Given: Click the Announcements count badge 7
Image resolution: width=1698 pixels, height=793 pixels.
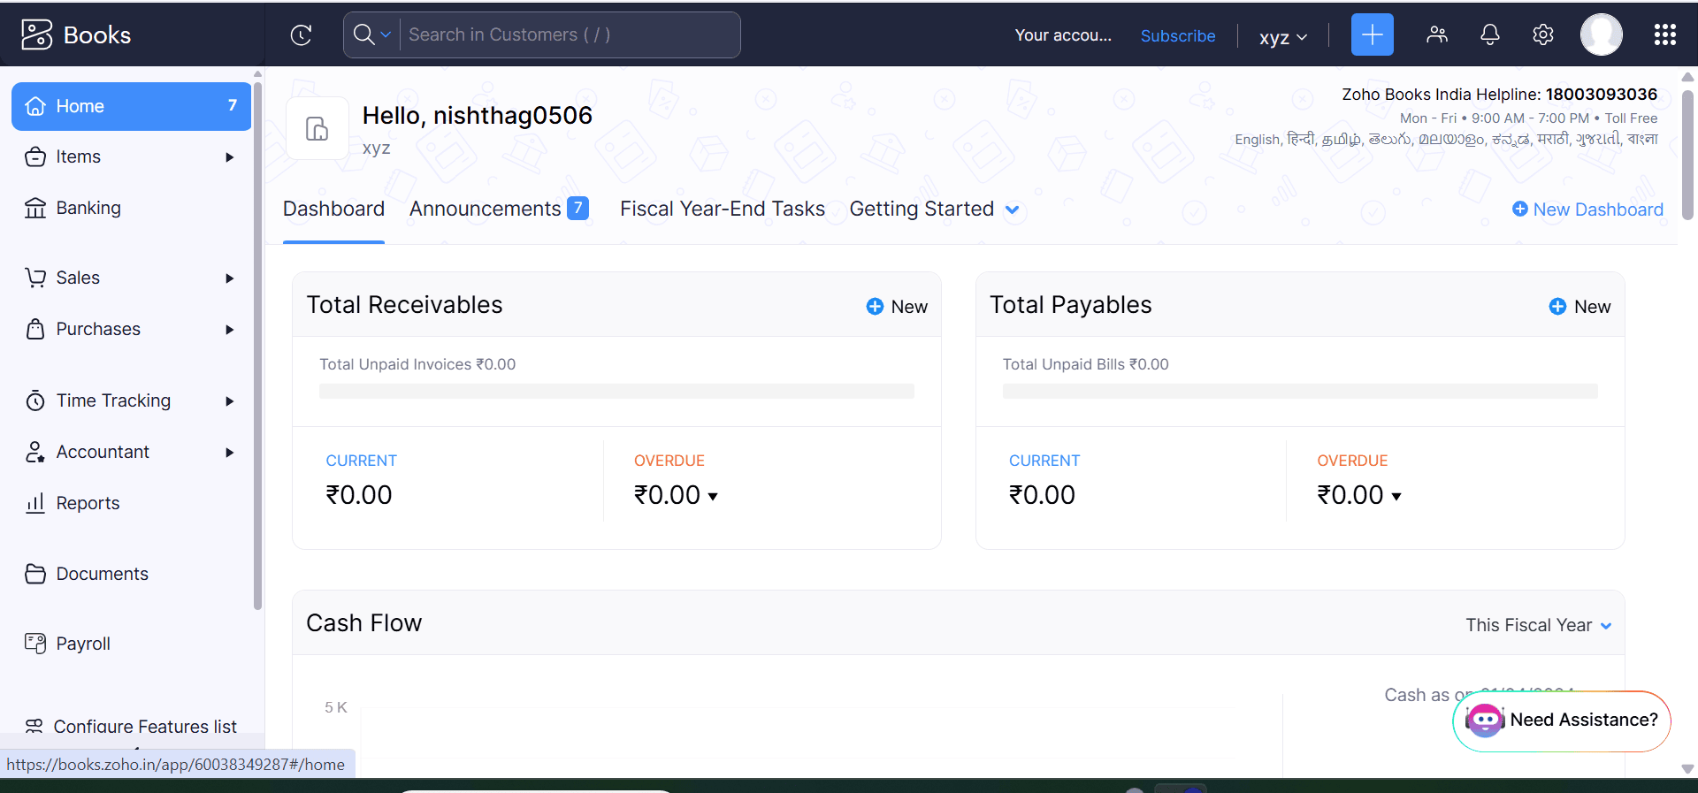Looking at the screenshot, I should [577, 208].
